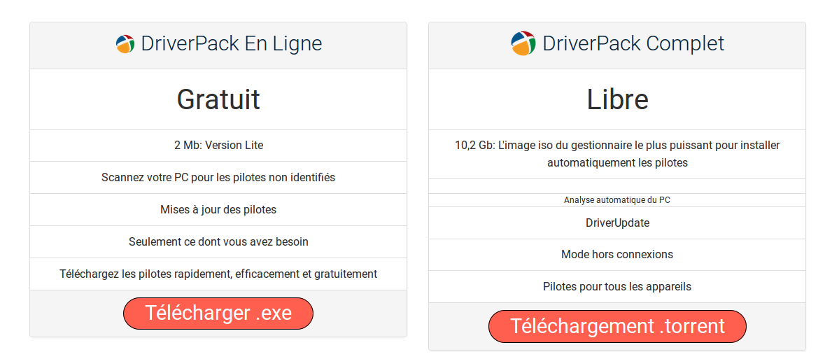The image size is (839, 359).
Task: Click the Gratuit price label
Action: 218,99
